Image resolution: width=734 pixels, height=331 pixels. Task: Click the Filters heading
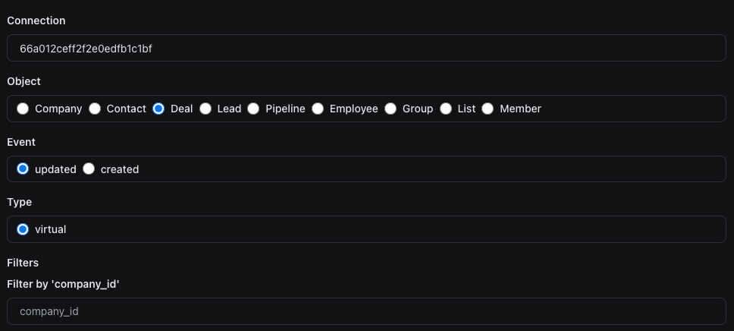point(23,263)
